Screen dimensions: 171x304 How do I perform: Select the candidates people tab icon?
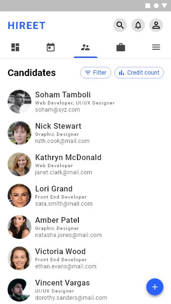pos(85,47)
